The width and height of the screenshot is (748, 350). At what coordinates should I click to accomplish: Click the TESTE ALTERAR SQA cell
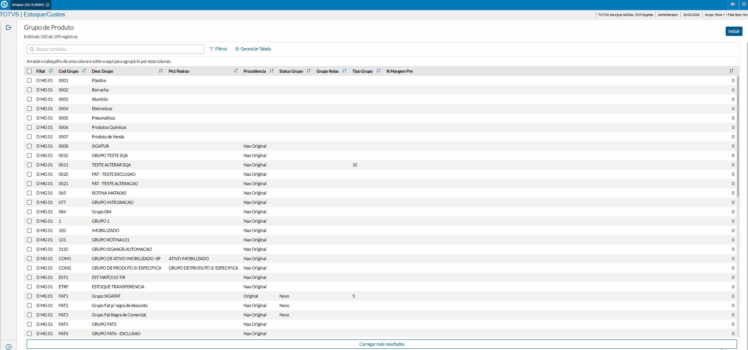pos(111,165)
